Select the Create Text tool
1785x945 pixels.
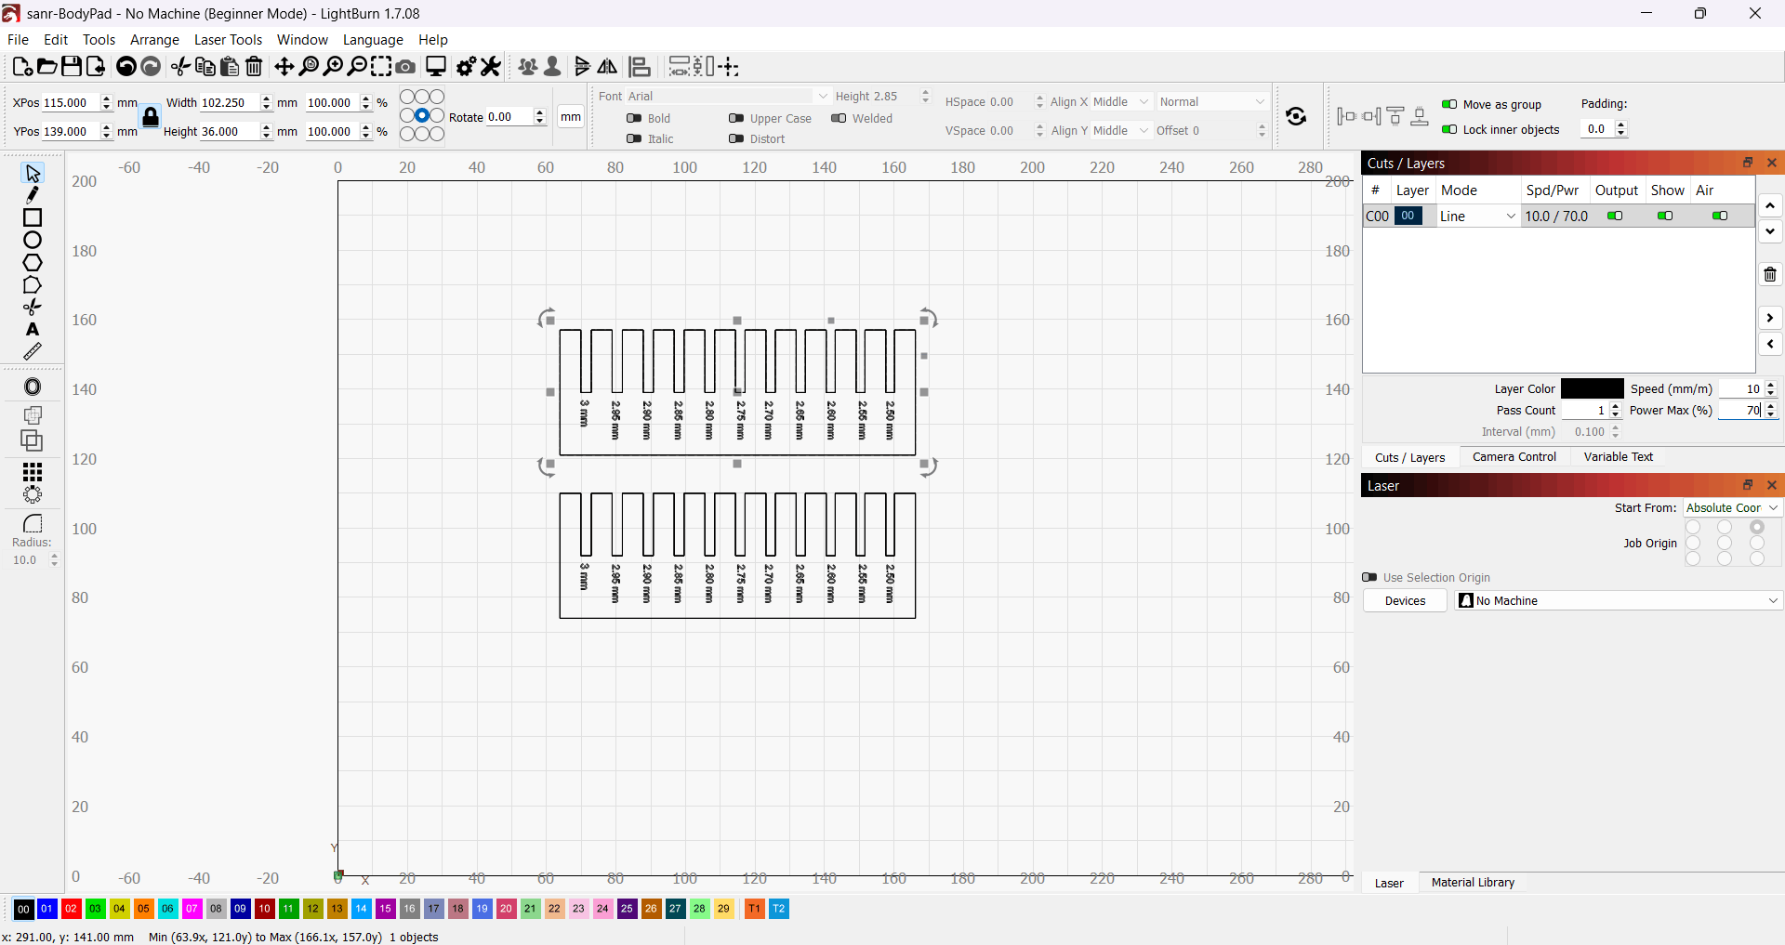tap(33, 329)
